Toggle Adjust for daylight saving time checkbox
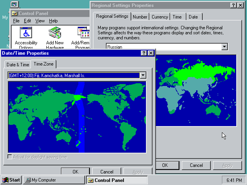The image size is (247, 185). click(x=10, y=157)
